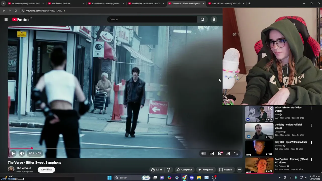
Task: Open the Coldplay Yellow video thumbnail
Action: click(259, 131)
